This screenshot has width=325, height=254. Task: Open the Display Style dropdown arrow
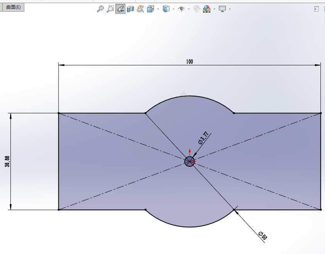click(173, 9)
